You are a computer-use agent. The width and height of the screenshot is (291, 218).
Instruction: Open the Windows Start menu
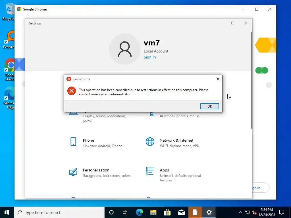[7, 212]
